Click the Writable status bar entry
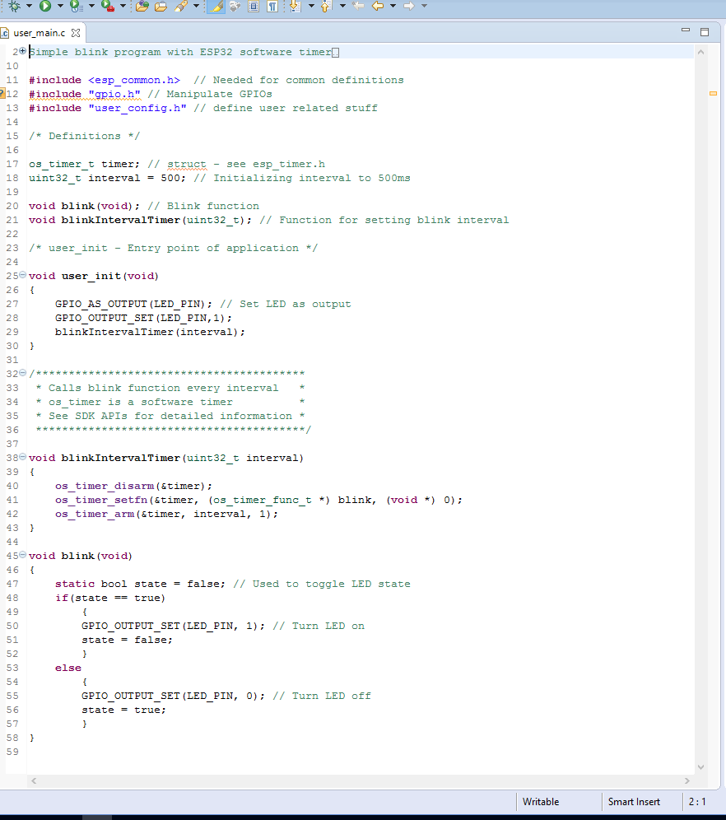This screenshot has height=820, width=726. [x=541, y=802]
